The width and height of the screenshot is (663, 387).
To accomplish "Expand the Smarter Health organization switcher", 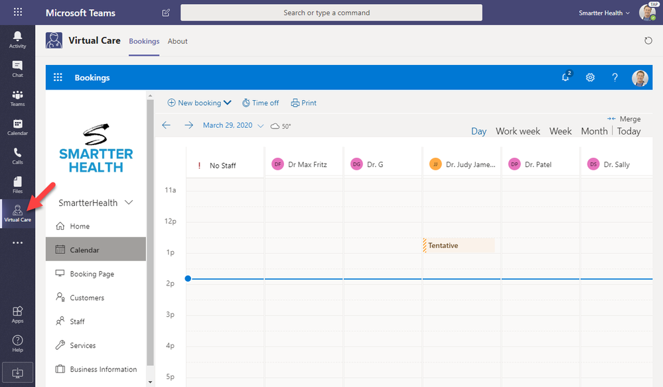I will pos(604,13).
